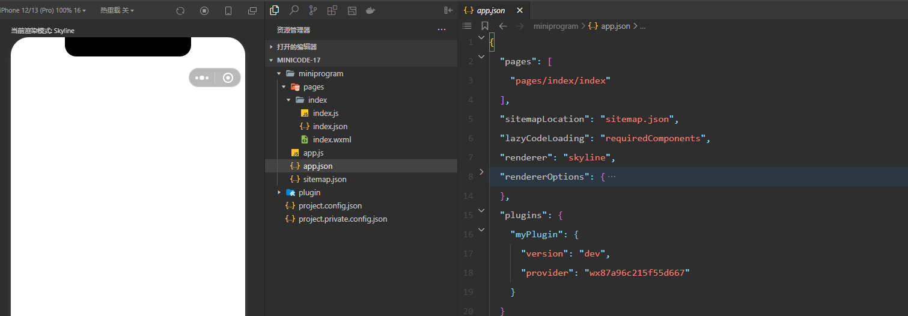Image resolution: width=908 pixels, height=316 pixels.
Task: Unfold rendererOptions at line 8
Action: click(481, 172)
